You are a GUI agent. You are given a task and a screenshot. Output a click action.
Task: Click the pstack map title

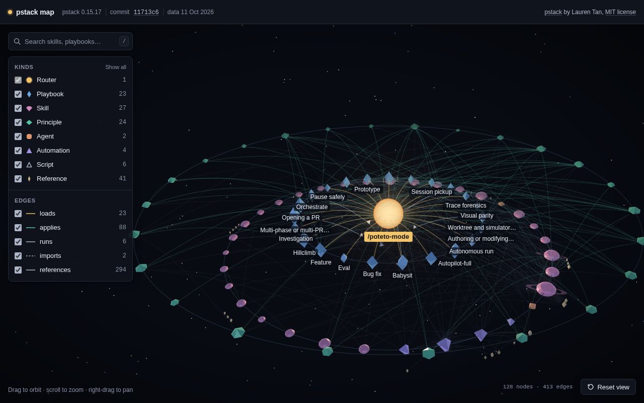(x=35, y=12)
